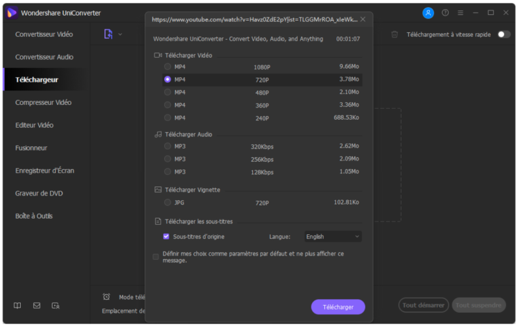This screenshot has width=519, height=327.
Task: Open Editeur Vidéo section
Action: [34, 125]
